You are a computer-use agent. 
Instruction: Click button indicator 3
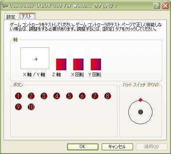tap(44, 96)
